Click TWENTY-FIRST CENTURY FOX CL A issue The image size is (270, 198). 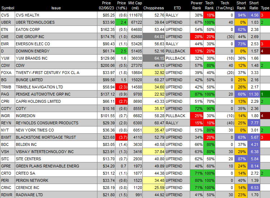click(x=56, y=73)
